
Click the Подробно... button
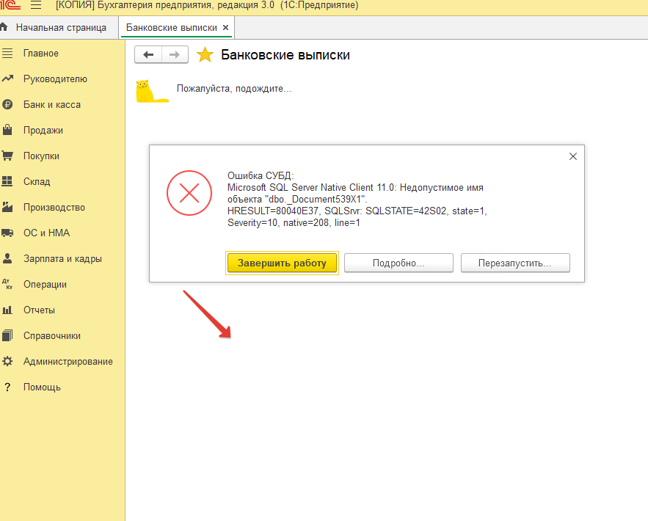coord(398,263)
